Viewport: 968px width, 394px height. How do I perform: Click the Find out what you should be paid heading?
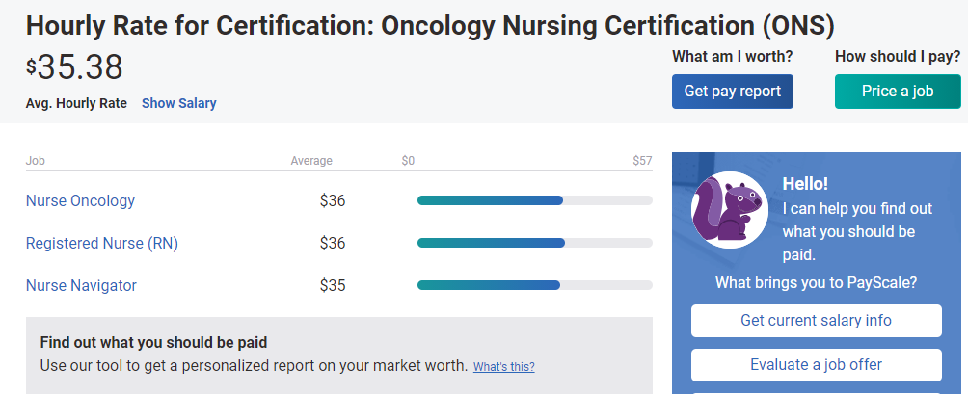[x=153, y=342]
